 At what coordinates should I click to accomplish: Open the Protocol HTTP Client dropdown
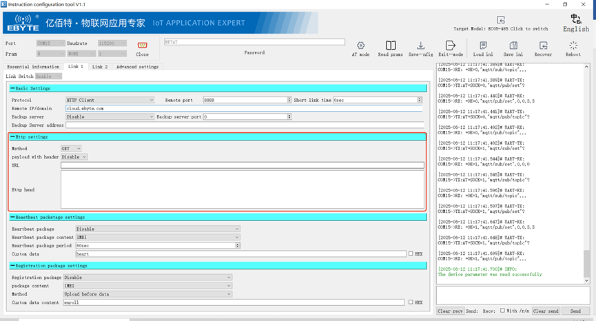(110, 100)
